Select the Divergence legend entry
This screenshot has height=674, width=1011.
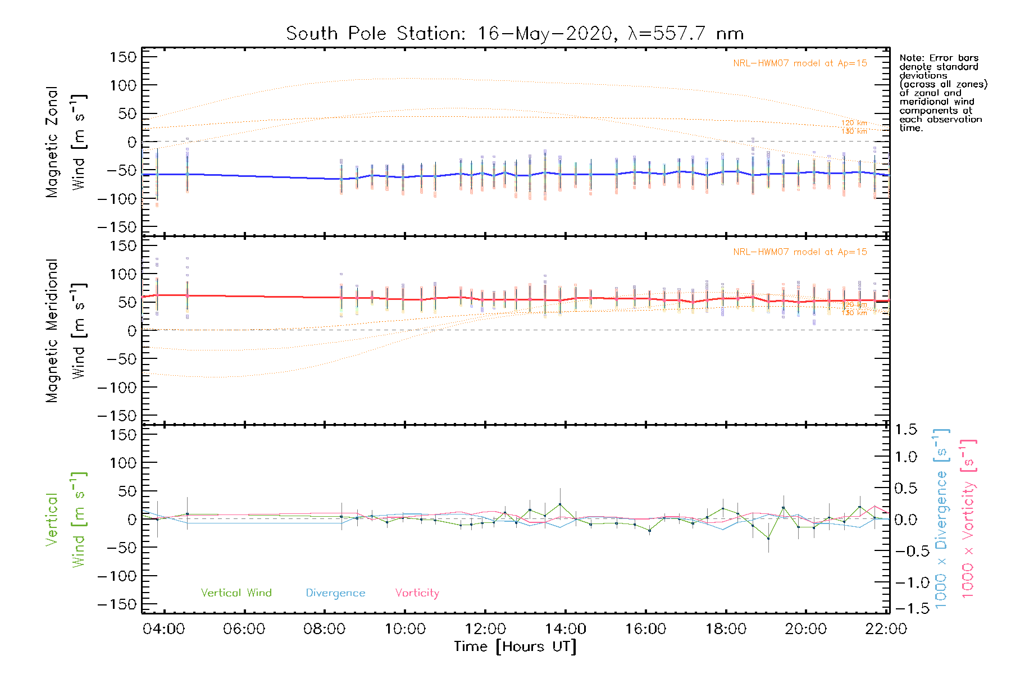point(335,593)
